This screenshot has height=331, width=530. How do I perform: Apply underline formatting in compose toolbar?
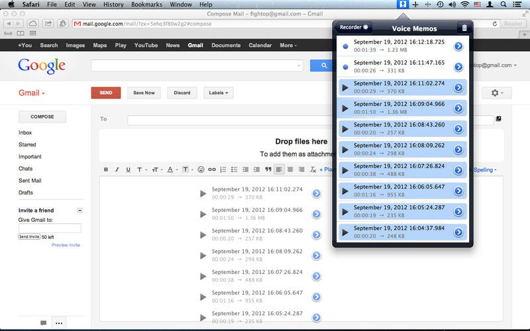point(128,169)
